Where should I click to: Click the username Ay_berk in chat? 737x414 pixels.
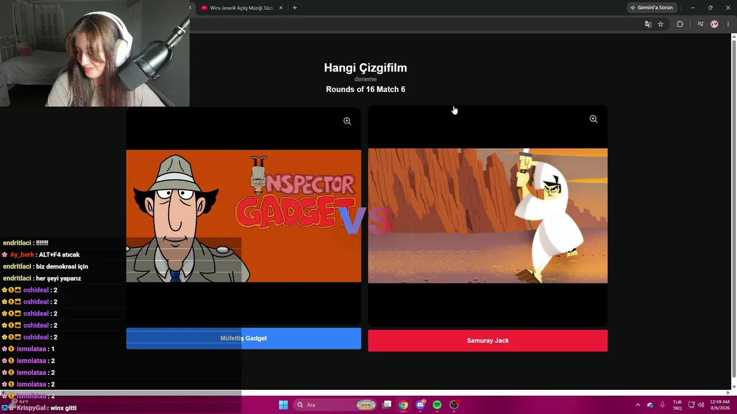(x=22, y=255)
